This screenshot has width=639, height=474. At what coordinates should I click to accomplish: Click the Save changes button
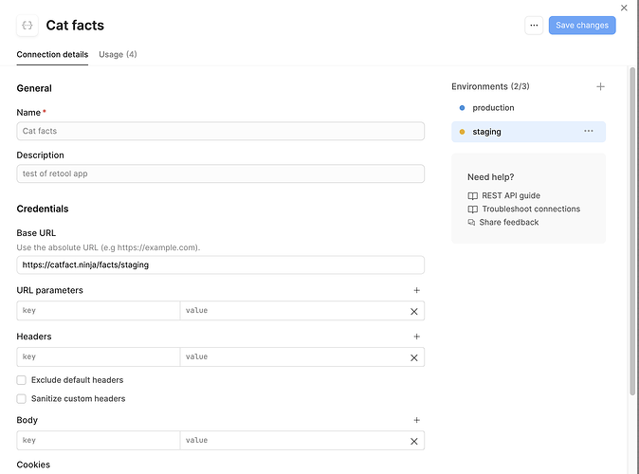(x=582, y=26)
